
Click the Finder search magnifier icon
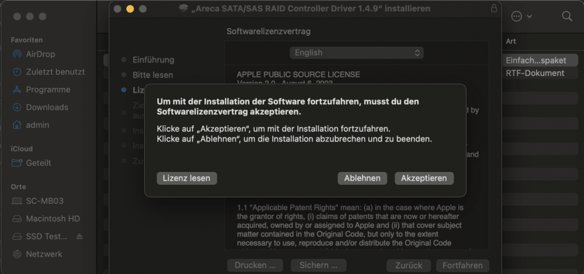pos(567,16)
